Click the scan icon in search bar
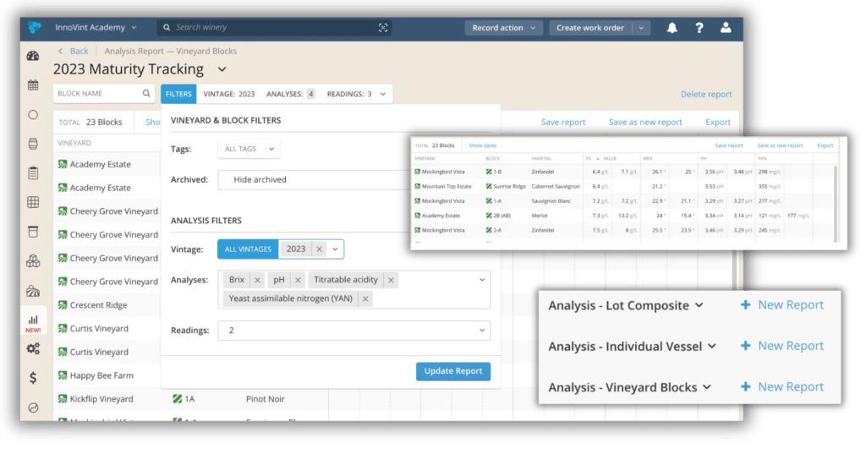Screen dimensions: 866x449 [383, 28]
